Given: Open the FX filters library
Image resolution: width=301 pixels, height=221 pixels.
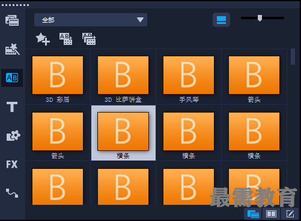Looking at the screenshot, I should point(12,164).
